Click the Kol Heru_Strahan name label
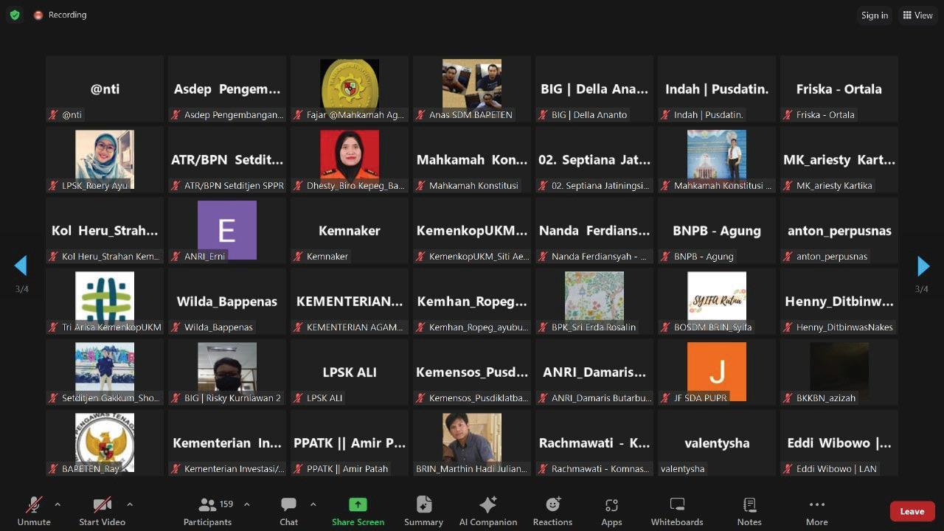The width and height of the screenshot is (944, 531). [111, 256]
